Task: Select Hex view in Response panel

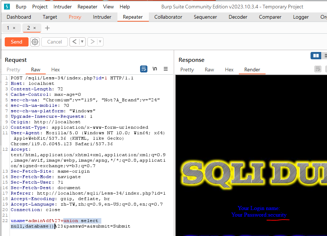Action: pos(229,70)
